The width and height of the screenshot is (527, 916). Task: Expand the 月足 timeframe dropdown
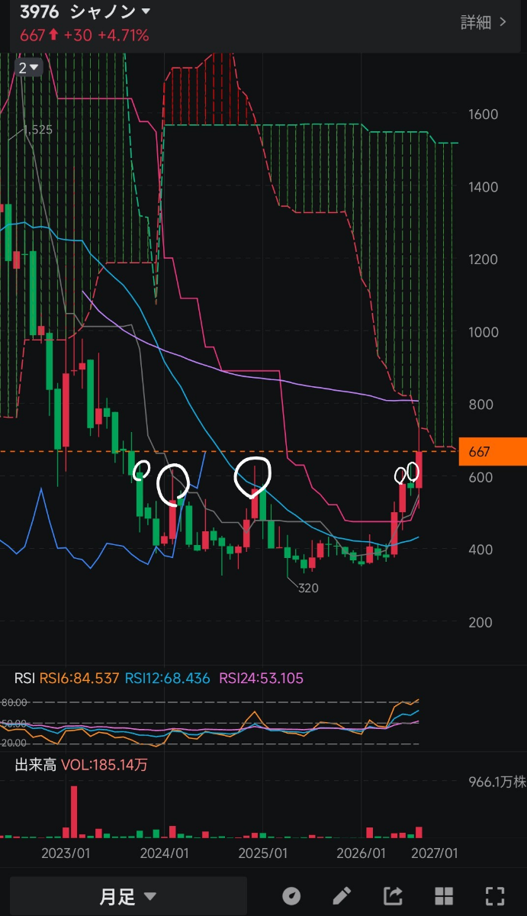[x=128, y=897]
